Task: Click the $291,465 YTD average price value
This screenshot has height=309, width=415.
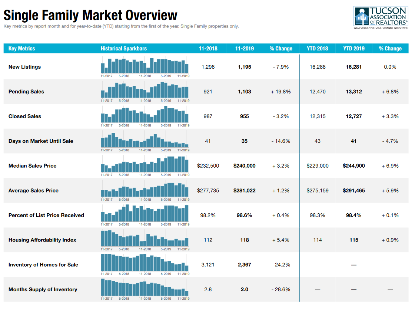Action: click(353, 191)
